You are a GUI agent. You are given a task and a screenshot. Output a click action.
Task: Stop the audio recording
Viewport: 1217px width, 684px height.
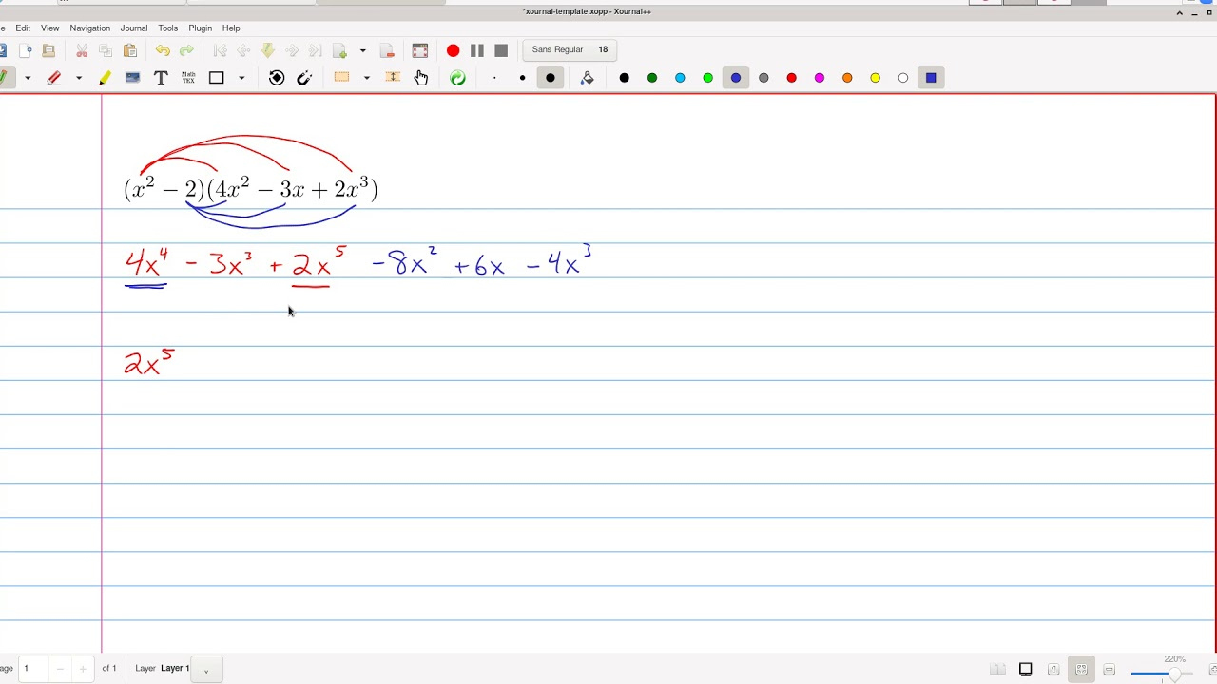coord(501,50)
